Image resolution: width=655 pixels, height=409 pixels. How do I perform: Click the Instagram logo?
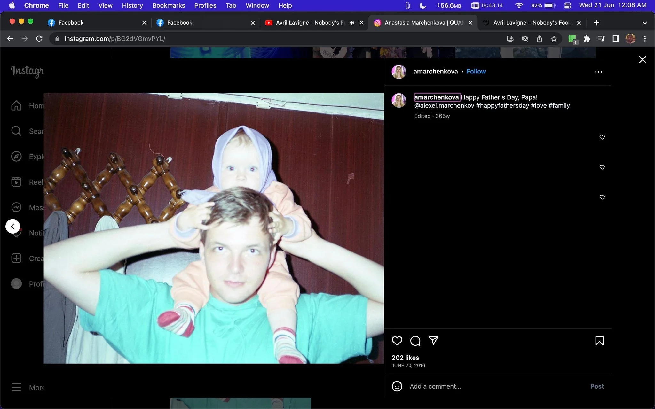tap(27, 71)
